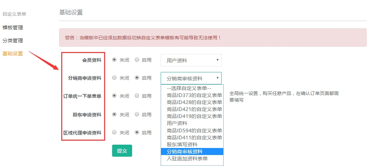
Task: Open 基础设置 sidebar menu item
Action: click(13, 53)
